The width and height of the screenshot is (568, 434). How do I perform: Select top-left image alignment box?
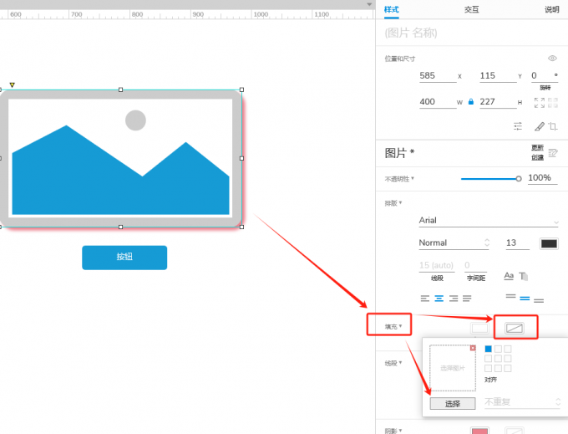[x=489, y=349]
